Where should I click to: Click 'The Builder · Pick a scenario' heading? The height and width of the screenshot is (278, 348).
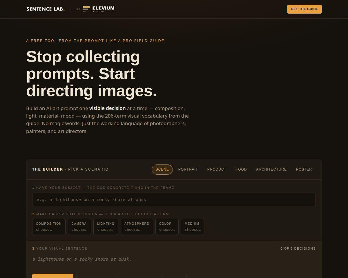70,169
